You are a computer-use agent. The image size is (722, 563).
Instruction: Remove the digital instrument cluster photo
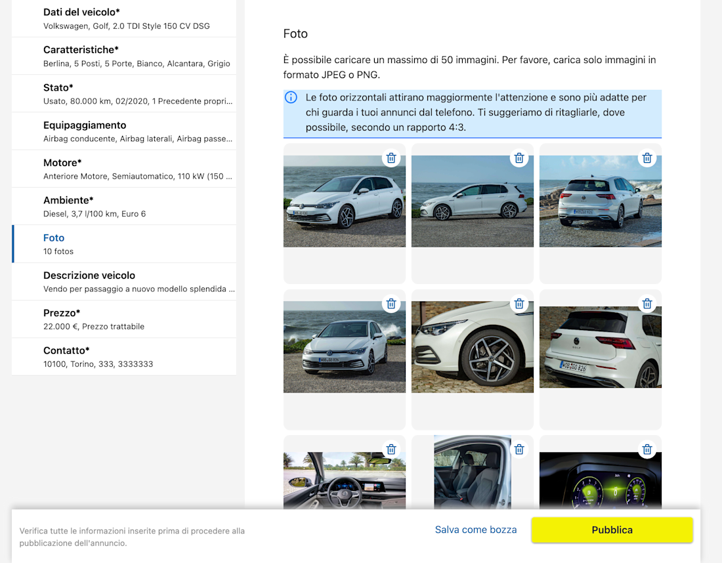coord(647,449)
